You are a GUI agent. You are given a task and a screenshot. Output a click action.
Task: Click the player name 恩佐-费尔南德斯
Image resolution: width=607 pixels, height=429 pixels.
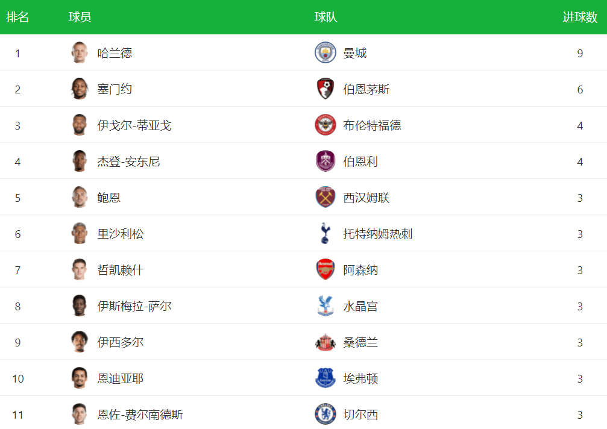tap(140, 415)
